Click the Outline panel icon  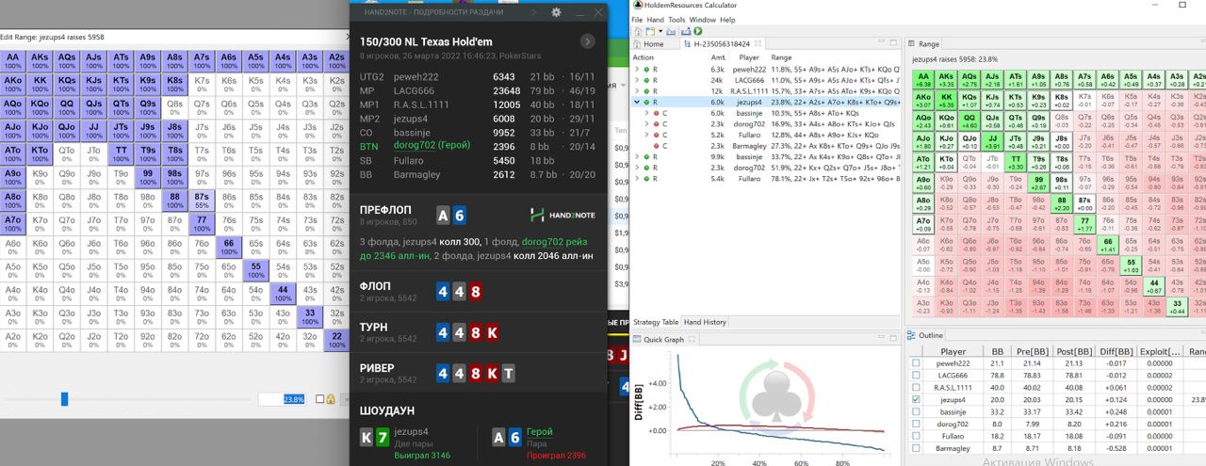(x=911, y=335)
